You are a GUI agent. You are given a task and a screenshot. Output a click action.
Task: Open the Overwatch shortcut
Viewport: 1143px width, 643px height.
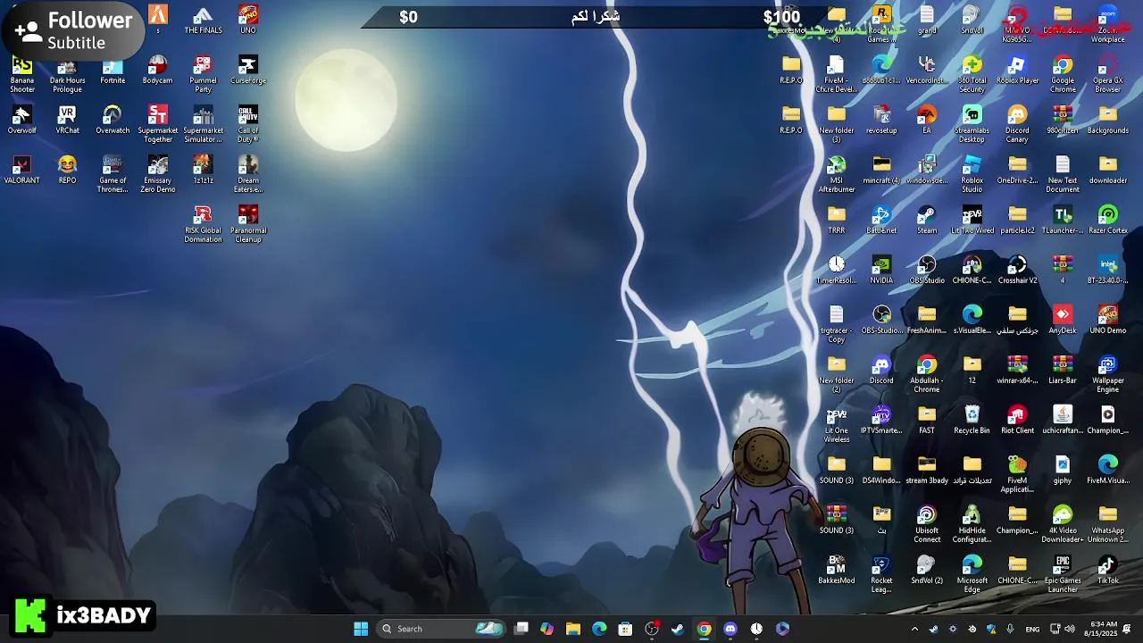point(113,121)
